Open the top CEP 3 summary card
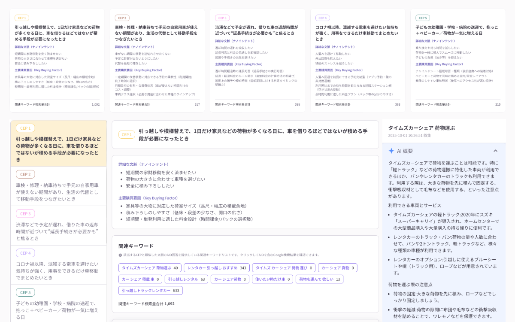 click(257, 61)
